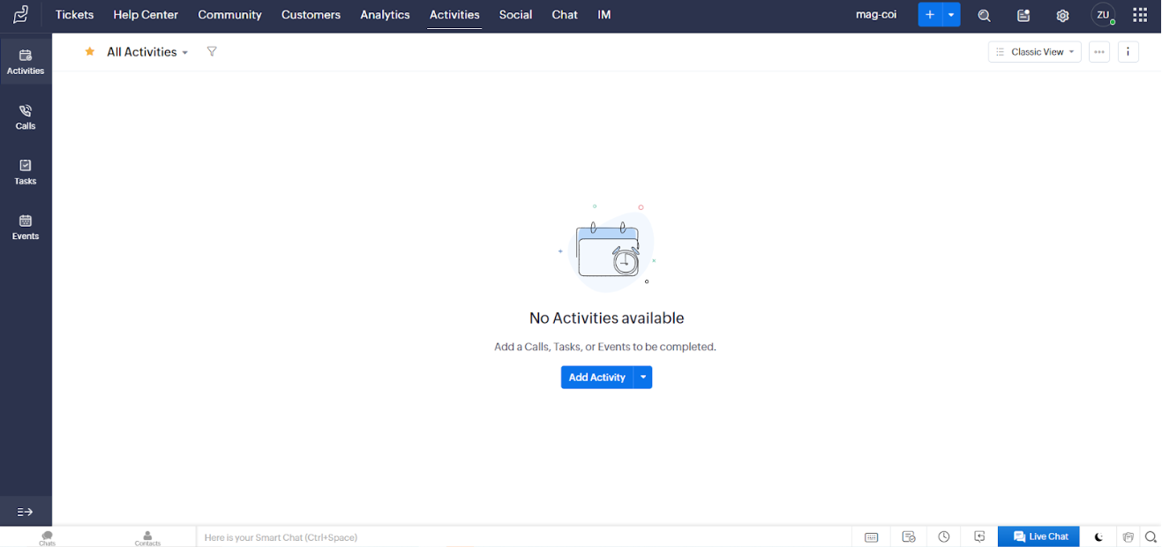The width and height of the screenshot is (1162, 547).
Task: Open the setup gear icon
Action: pos(1062,16)
